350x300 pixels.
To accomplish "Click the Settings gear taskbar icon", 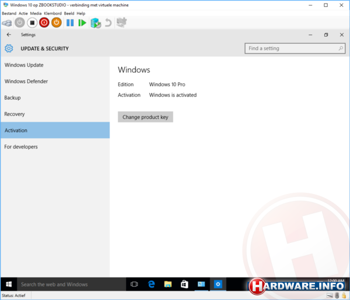I will (218, 284).
